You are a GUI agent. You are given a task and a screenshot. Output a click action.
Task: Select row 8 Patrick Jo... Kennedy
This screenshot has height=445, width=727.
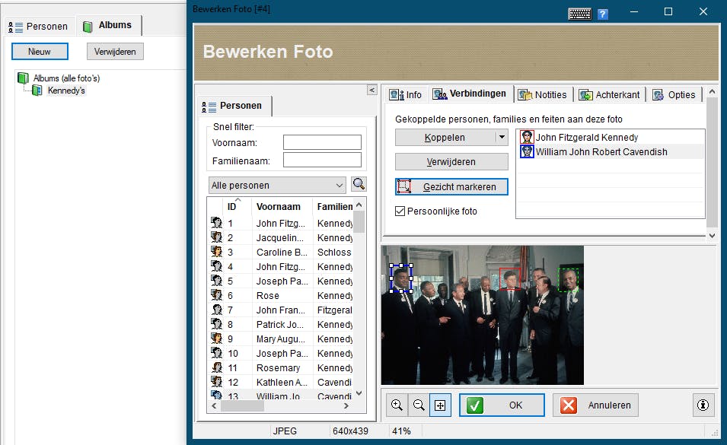280,324
